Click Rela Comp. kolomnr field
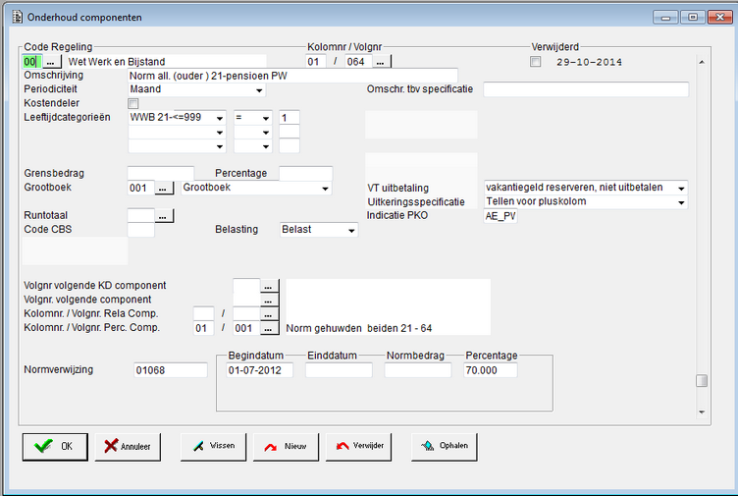This screenshot has height=496, width=738. 203,314
